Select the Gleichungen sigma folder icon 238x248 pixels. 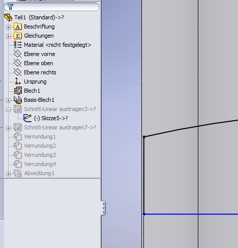click(18, 36)
